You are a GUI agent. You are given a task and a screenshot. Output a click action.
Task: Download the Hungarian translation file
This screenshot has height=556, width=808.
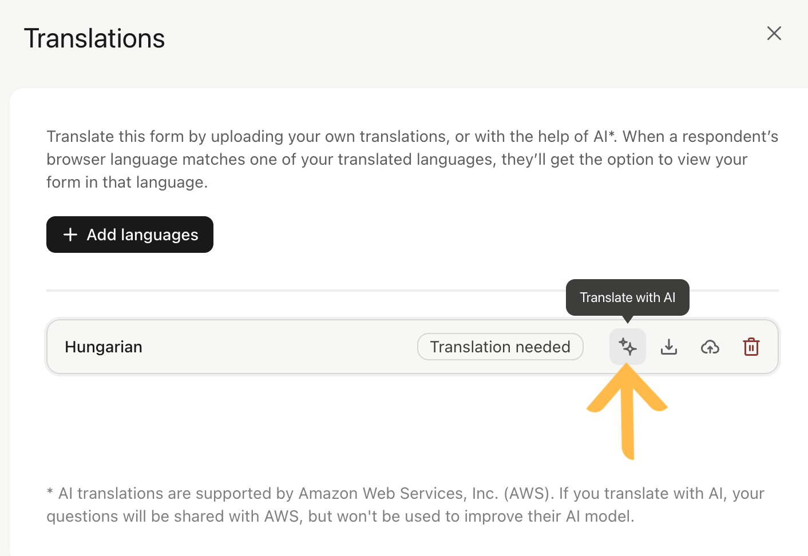tap(668, 347)
